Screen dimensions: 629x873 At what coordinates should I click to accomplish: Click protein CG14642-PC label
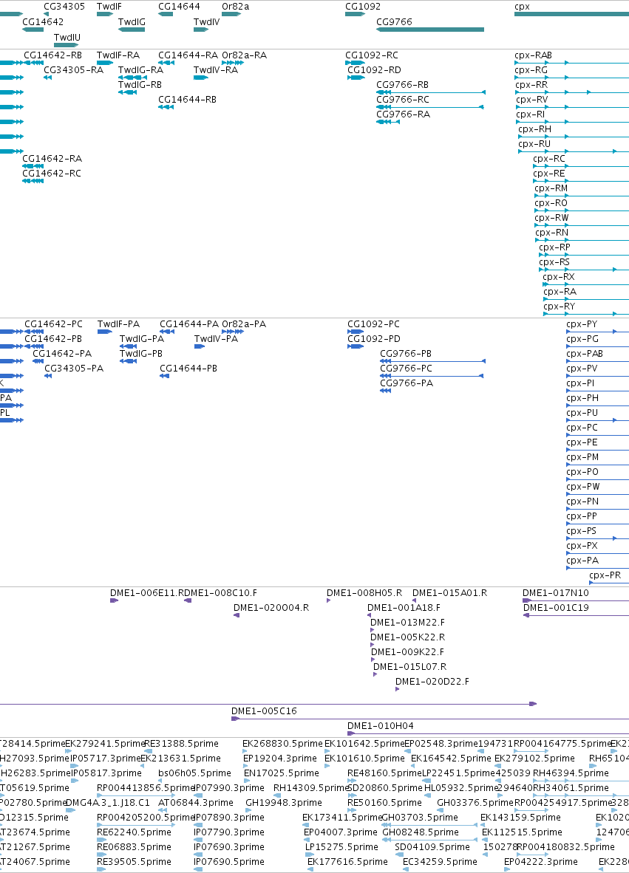tap(53, 324)
